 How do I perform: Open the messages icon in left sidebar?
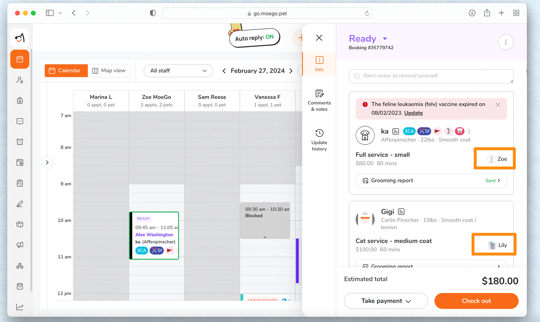coord(20,121)
